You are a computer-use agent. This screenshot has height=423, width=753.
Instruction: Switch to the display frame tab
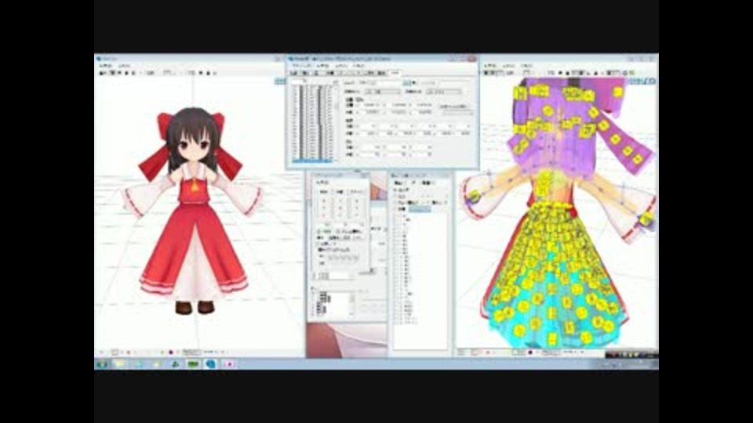tap(369, 73)
